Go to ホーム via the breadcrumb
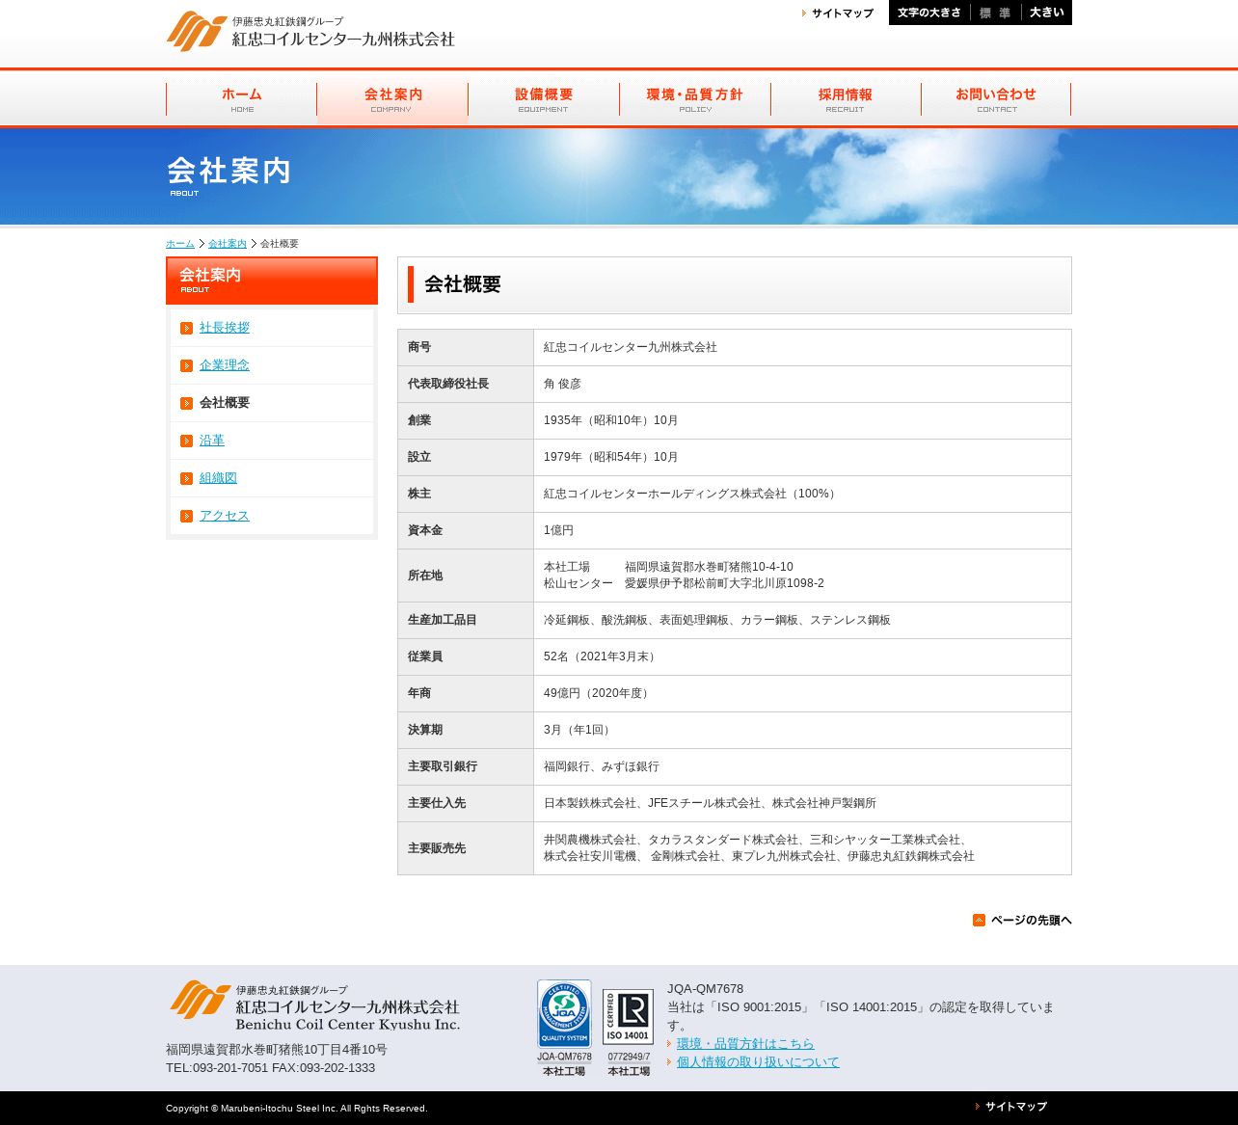 pos(180,244)
